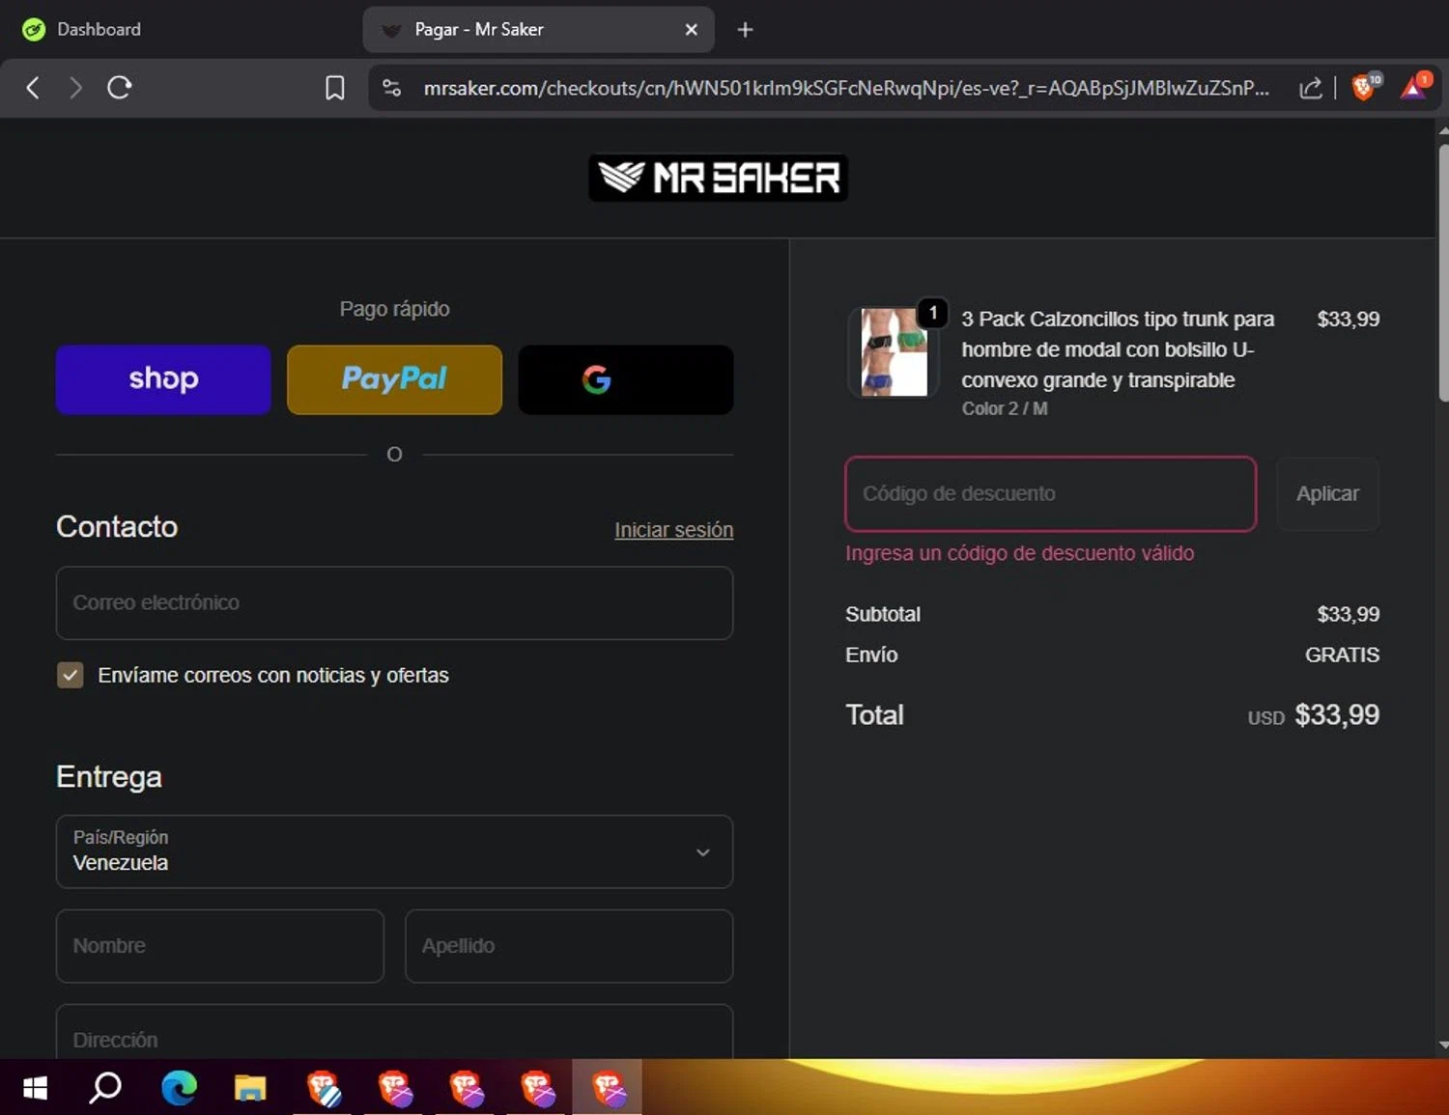Bookmark this page with the bookmark icon
Image resolution: width=1449 pixels, height=1115 pixels.
[x=334, y=88]
